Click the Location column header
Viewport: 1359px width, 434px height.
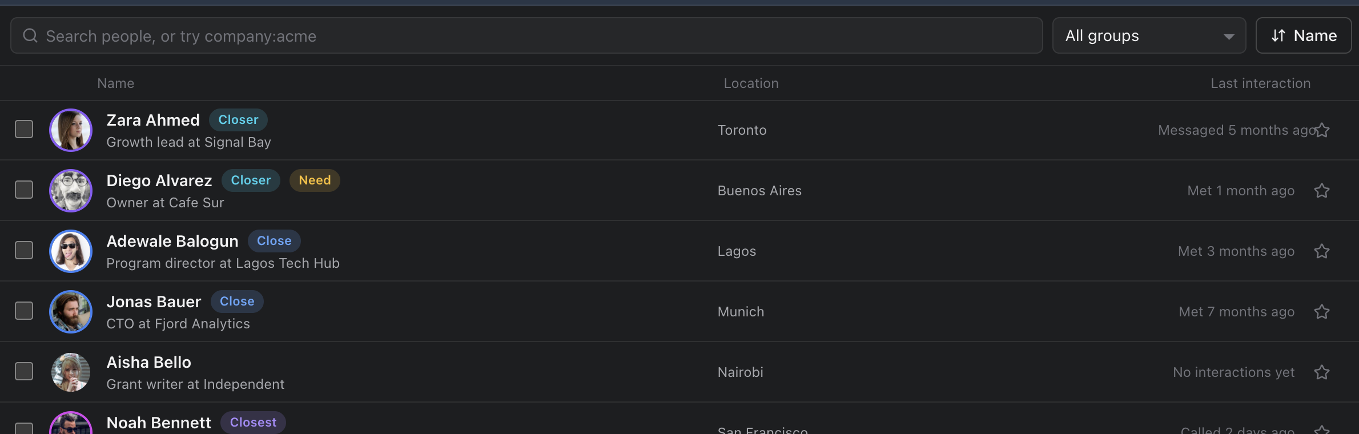coord(751,83)
